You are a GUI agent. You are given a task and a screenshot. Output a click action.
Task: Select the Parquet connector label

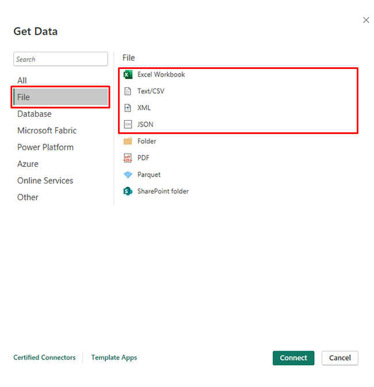pos(149,175)
